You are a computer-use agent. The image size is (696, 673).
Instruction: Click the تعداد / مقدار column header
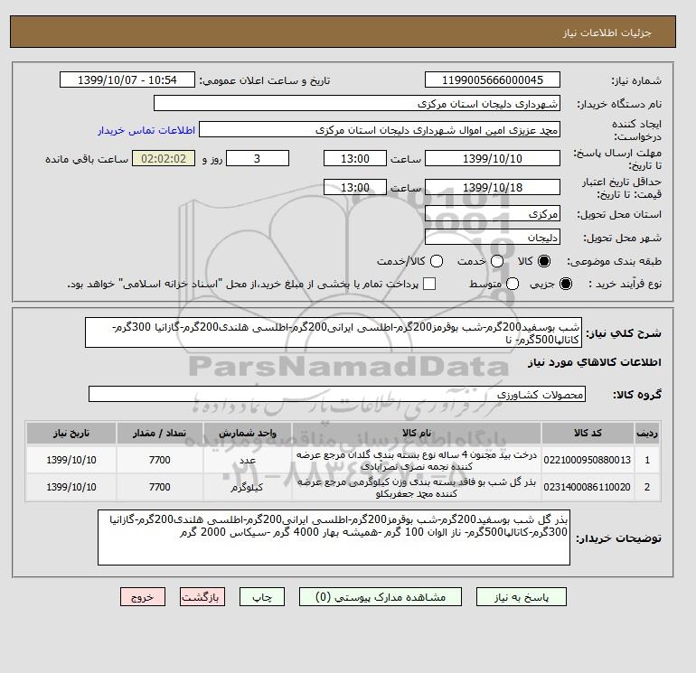[160, 433]
